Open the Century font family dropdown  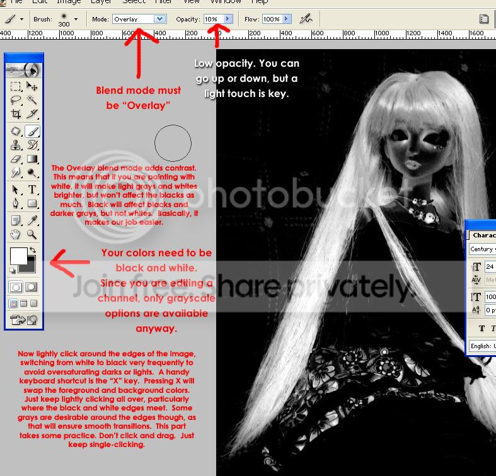pos(482,249)
